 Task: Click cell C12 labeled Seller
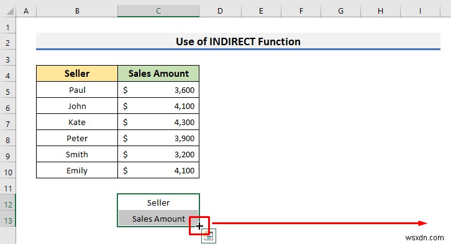tap(158, 203)
